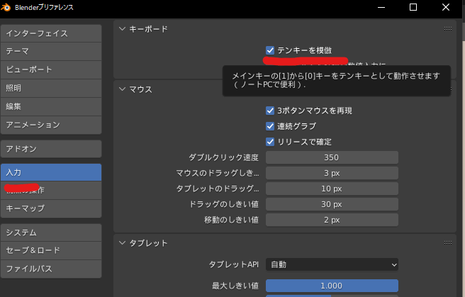Collapse the タブレット panel

click(122, 242)
